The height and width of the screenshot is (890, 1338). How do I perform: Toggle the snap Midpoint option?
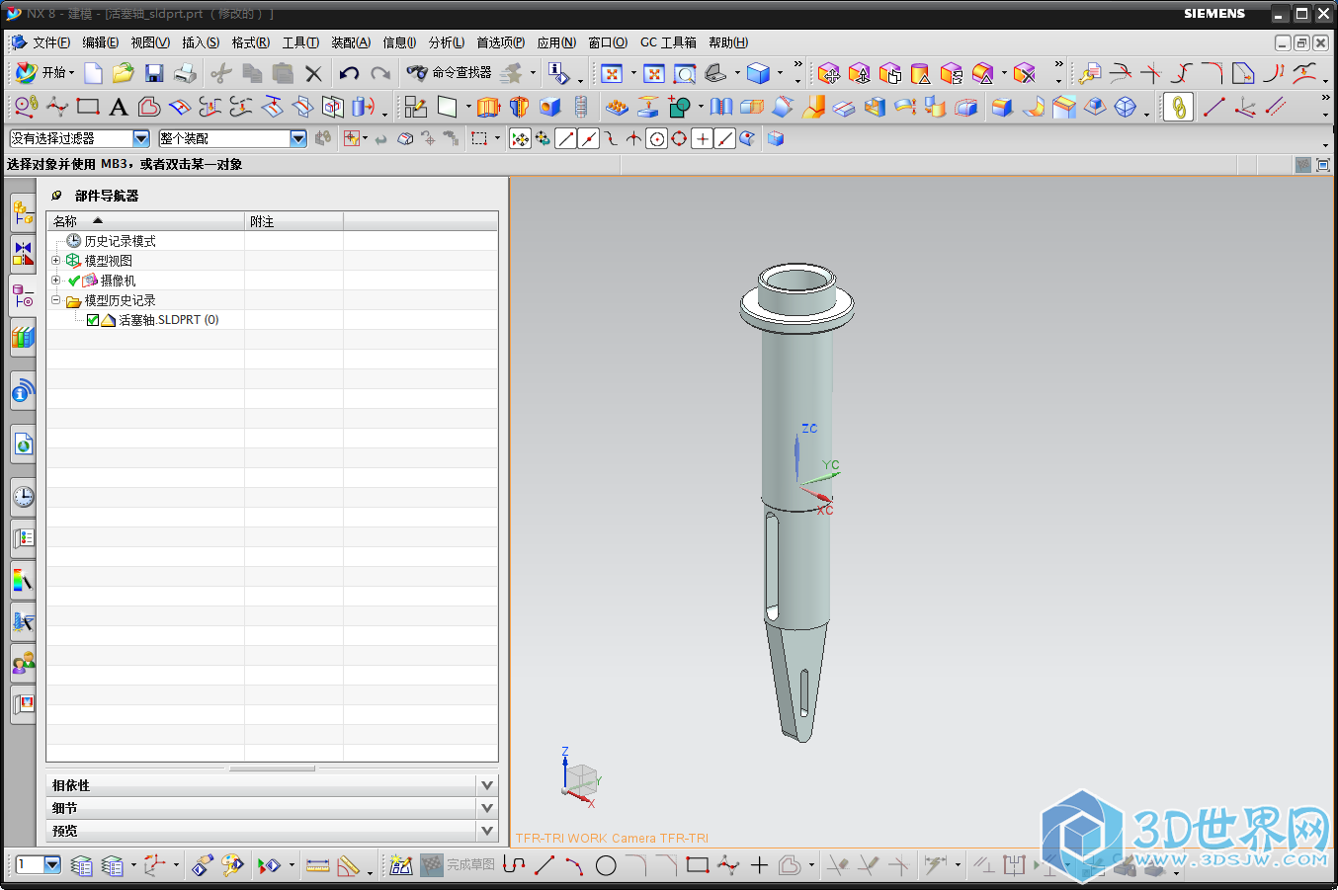589,139
